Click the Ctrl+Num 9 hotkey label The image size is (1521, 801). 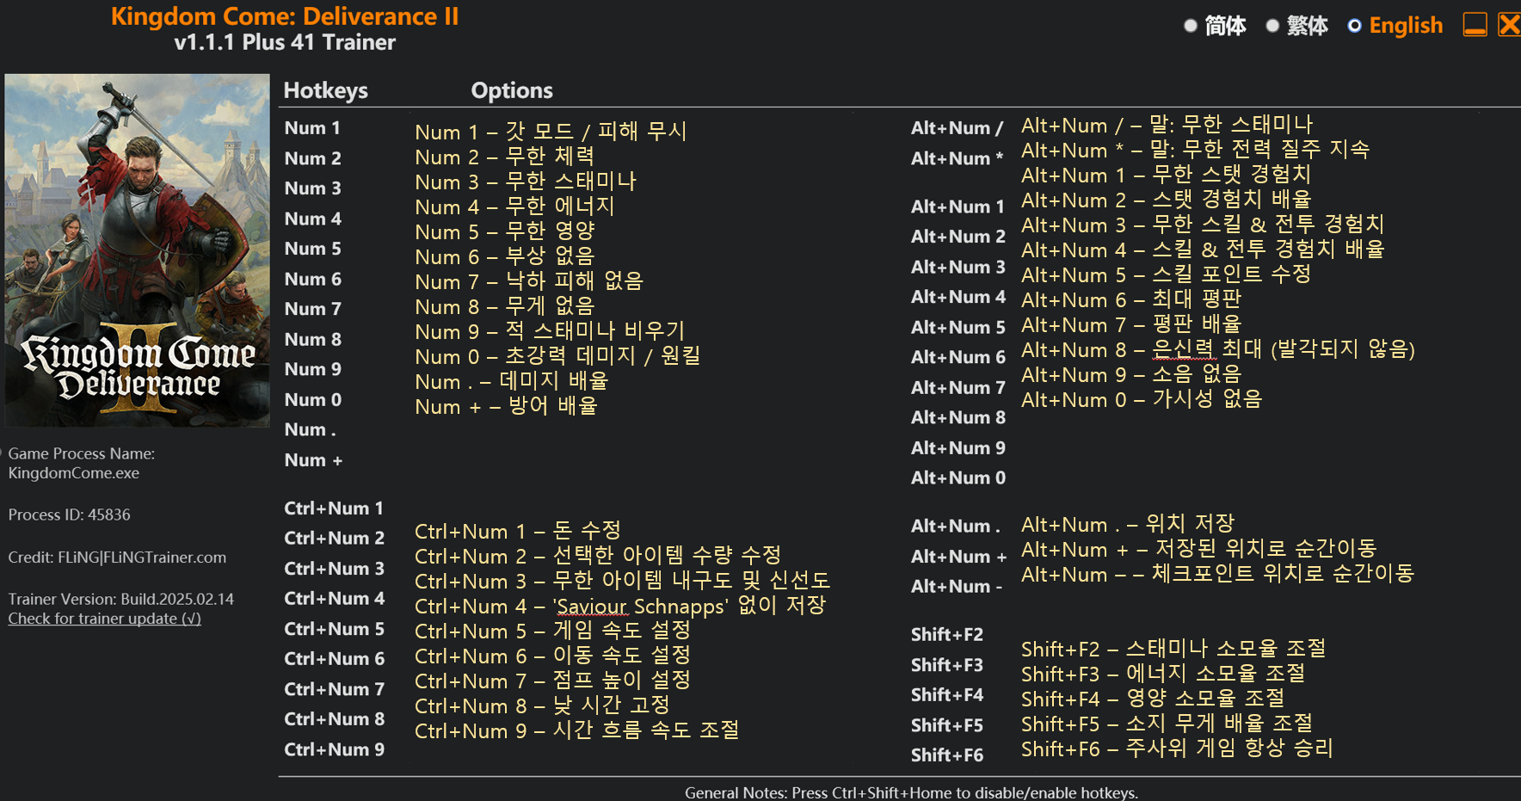click(x=334, y=749)
